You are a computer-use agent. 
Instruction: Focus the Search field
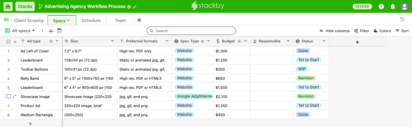191,31
